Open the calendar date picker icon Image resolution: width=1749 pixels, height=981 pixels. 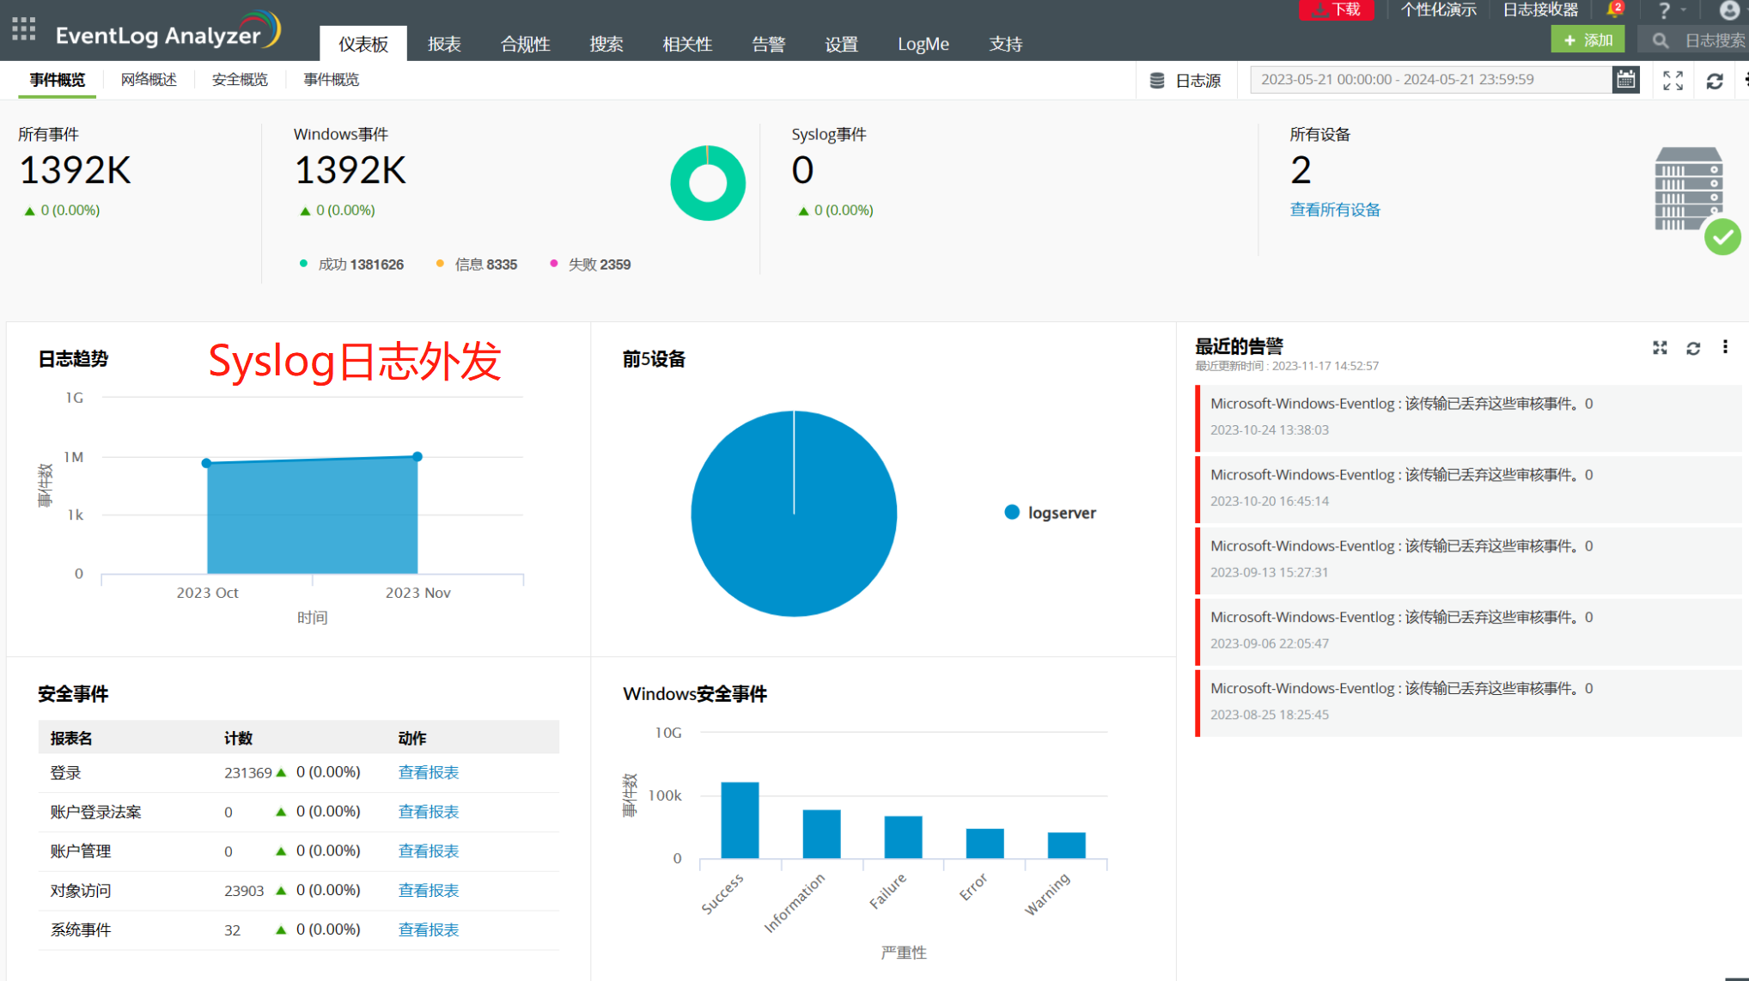(x=1625, y=80)
